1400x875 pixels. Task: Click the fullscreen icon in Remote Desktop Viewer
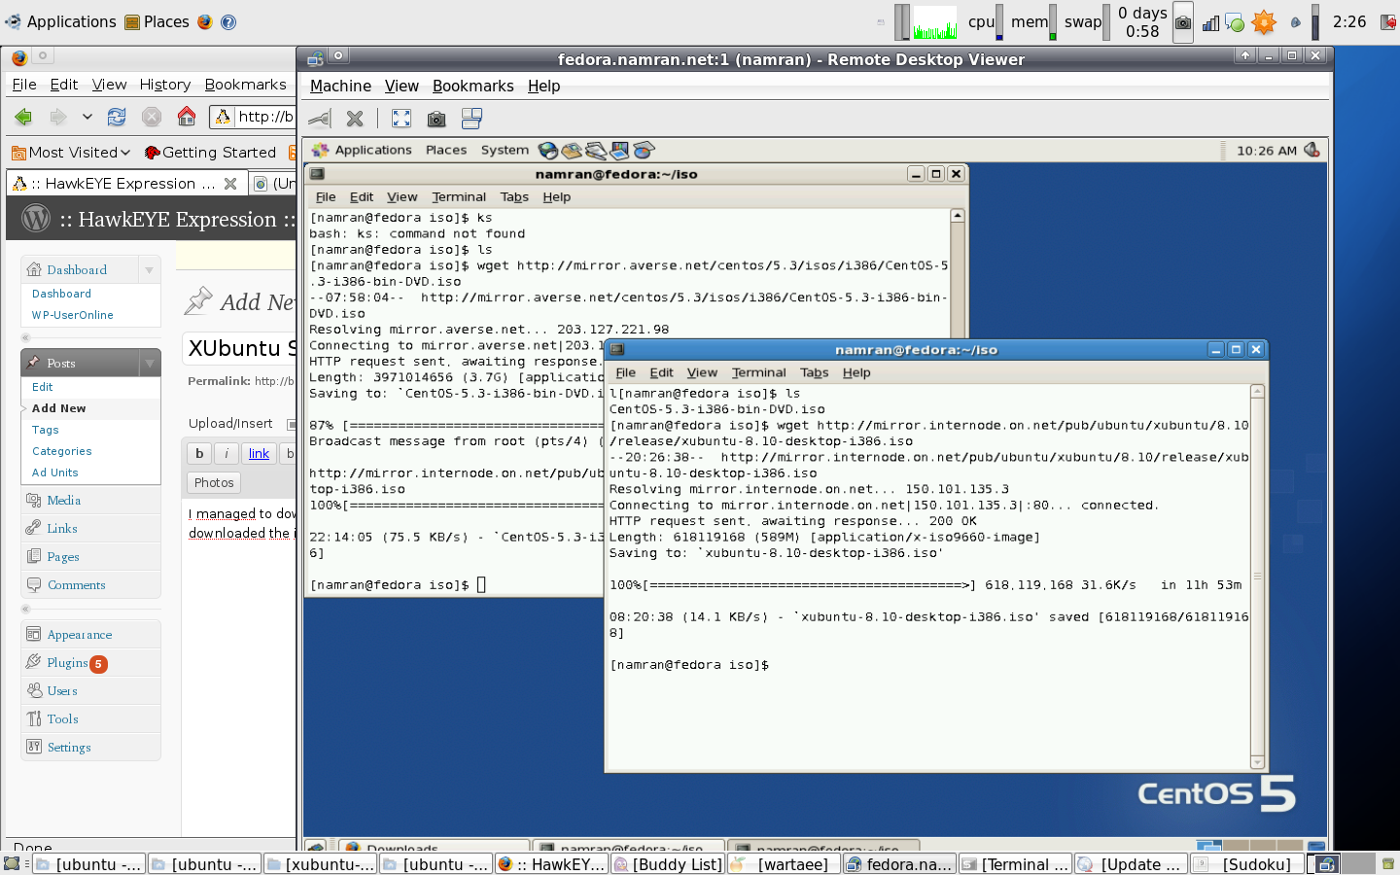pos(401,119)
